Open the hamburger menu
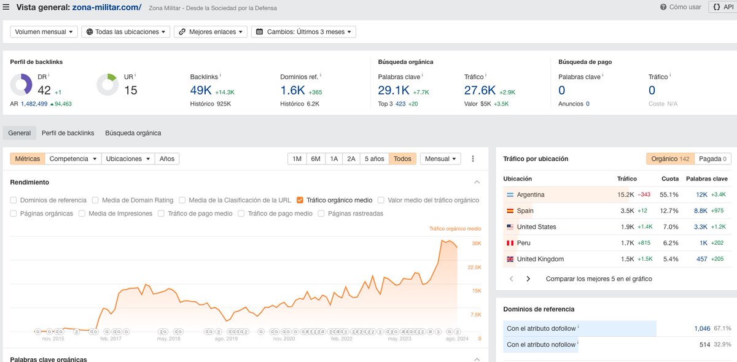Image resolution: width=737 pixels, height=362 pixels. (6, 7)
